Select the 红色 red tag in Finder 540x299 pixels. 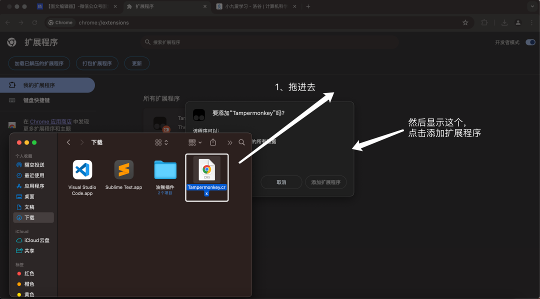28,273
